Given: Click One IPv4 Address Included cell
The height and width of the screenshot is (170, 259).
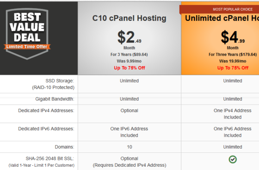Looking at the screenshot, I should [233, 114].
